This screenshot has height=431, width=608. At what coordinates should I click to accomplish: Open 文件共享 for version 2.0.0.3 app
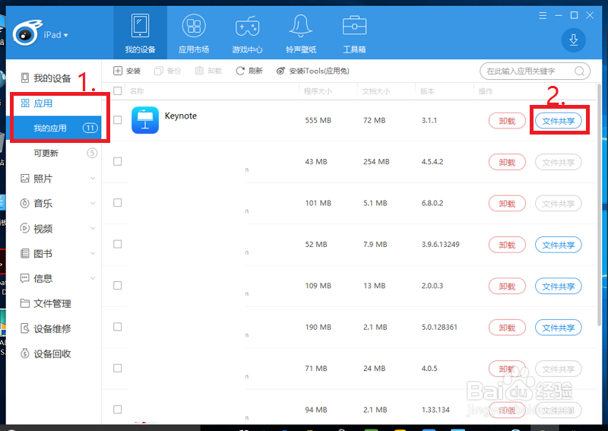pos(558,287)
